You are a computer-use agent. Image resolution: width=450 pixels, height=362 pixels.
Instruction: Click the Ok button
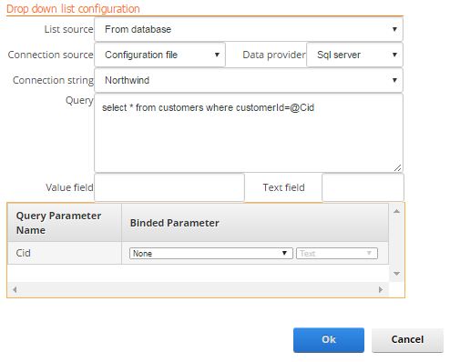[x=329, y=339]
